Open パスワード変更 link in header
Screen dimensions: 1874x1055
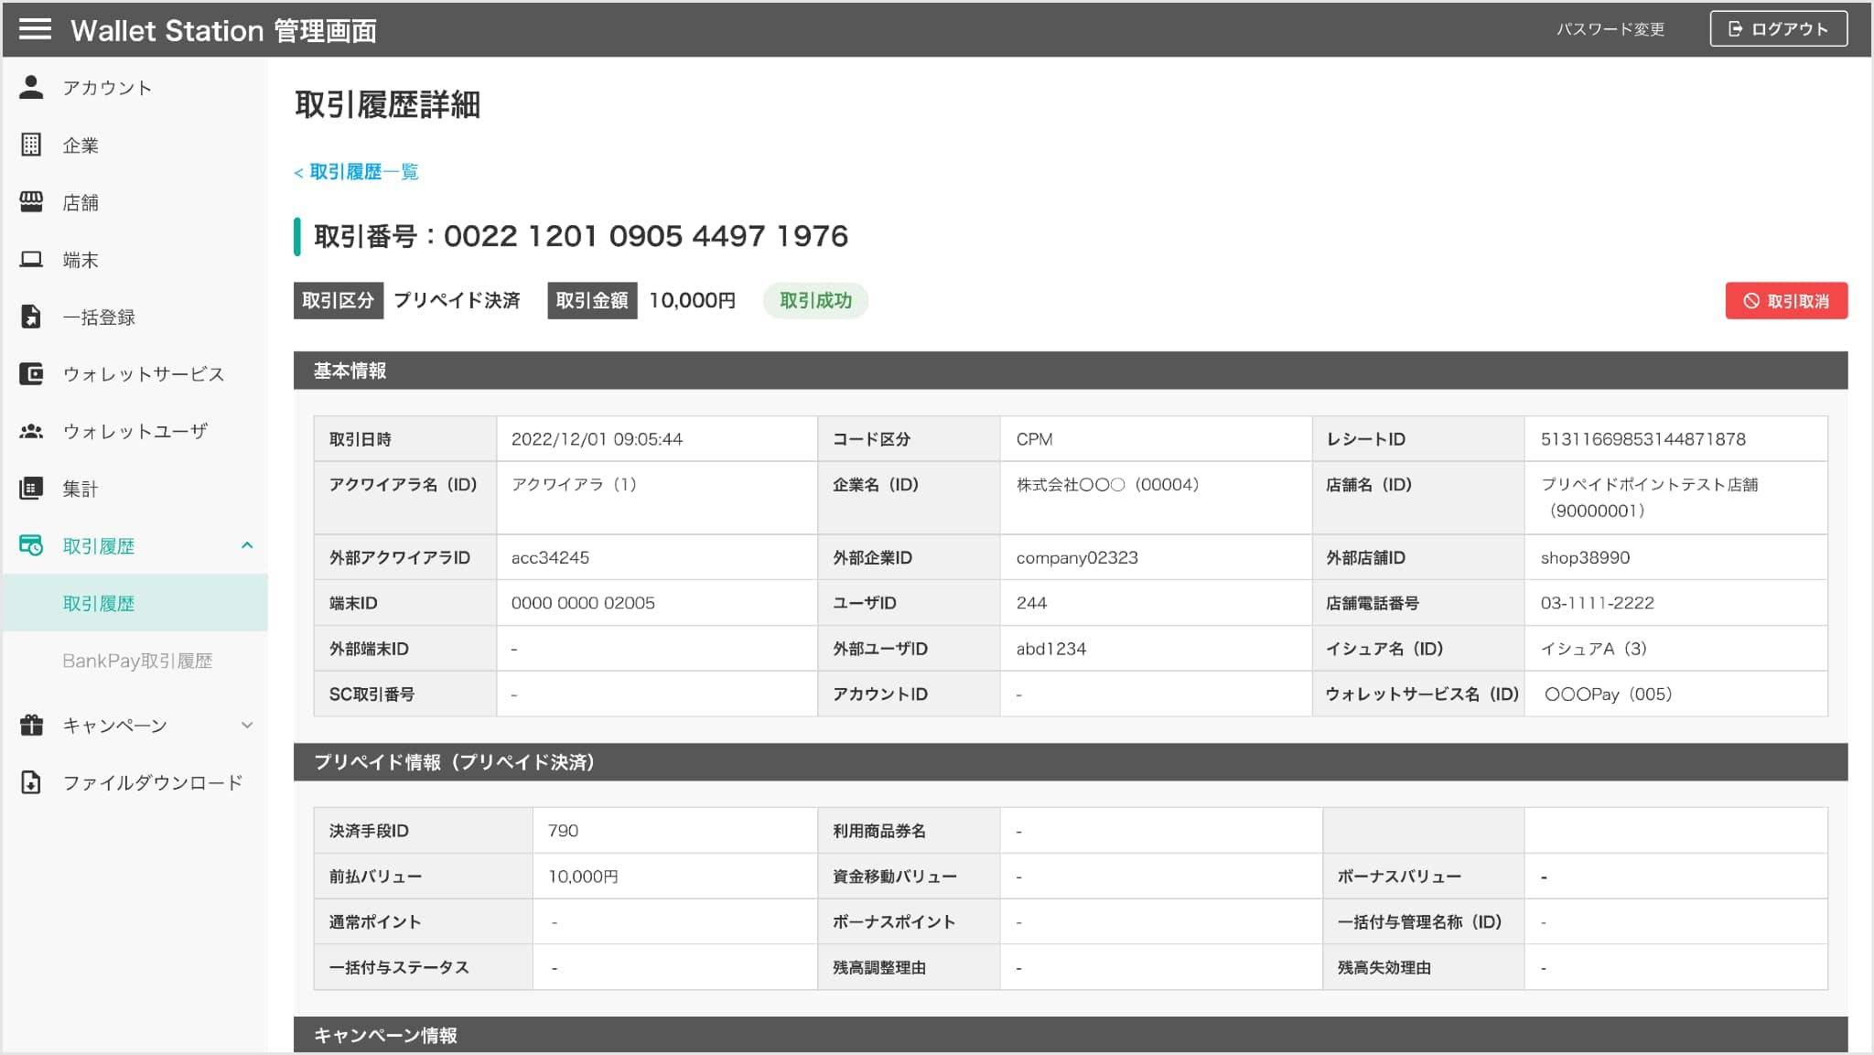point(1610,29)
